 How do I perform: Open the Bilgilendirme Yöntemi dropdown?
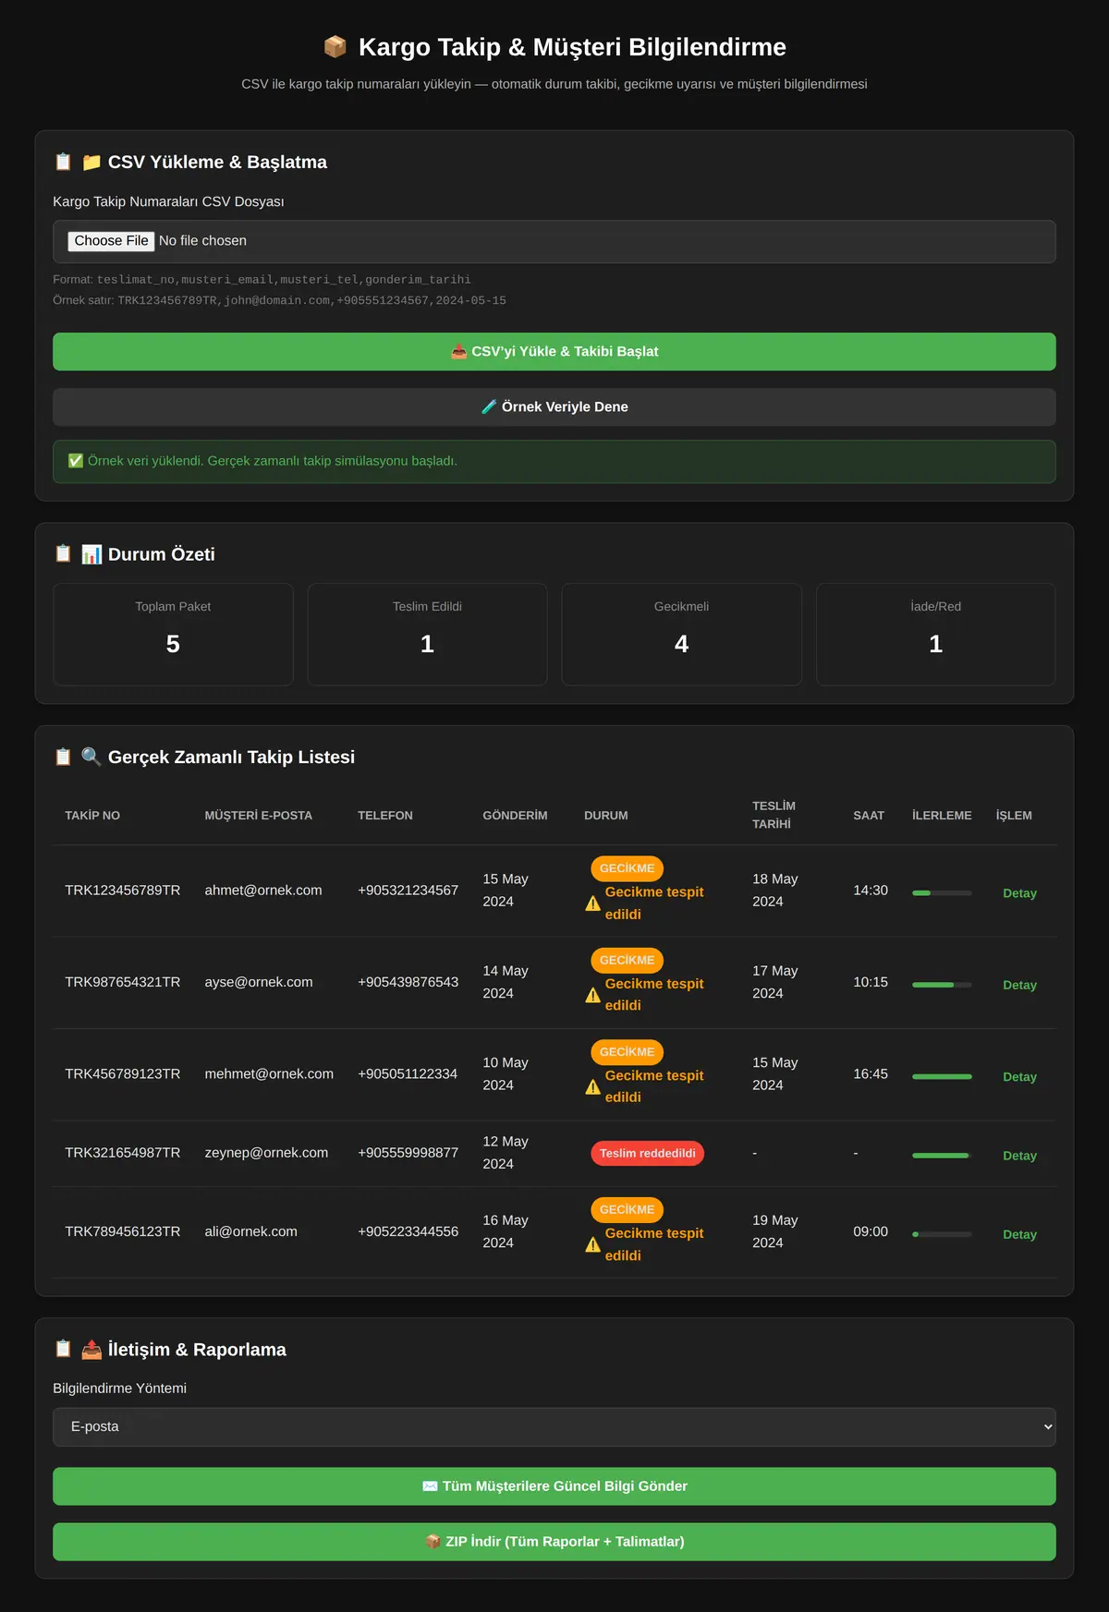coord(554,1427)
